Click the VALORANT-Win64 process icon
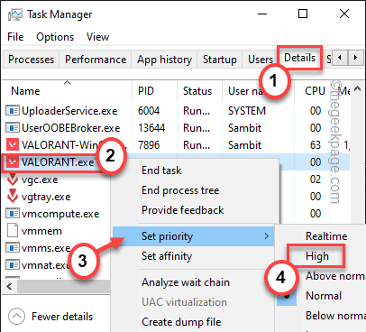 tap(13, 145)
